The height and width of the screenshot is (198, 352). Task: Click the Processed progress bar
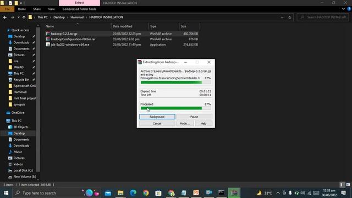176,108
